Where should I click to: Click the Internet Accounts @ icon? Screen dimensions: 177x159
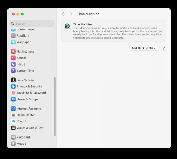(x=13, y=109)
